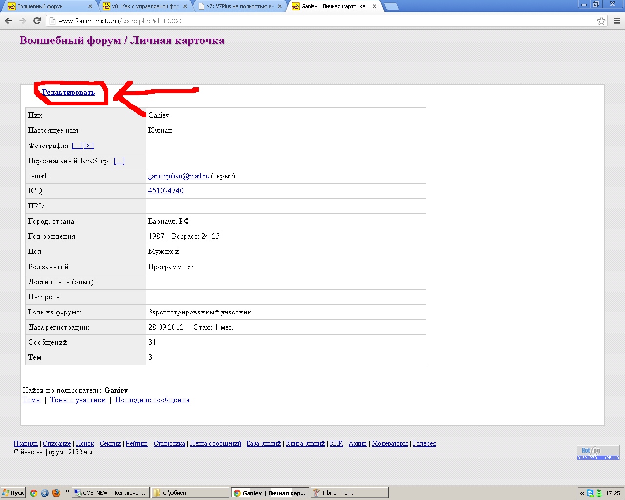Open the Последние сообщения link
Image resolution: width=625 pixels, height=500 pixels.
tap(152, 400)
